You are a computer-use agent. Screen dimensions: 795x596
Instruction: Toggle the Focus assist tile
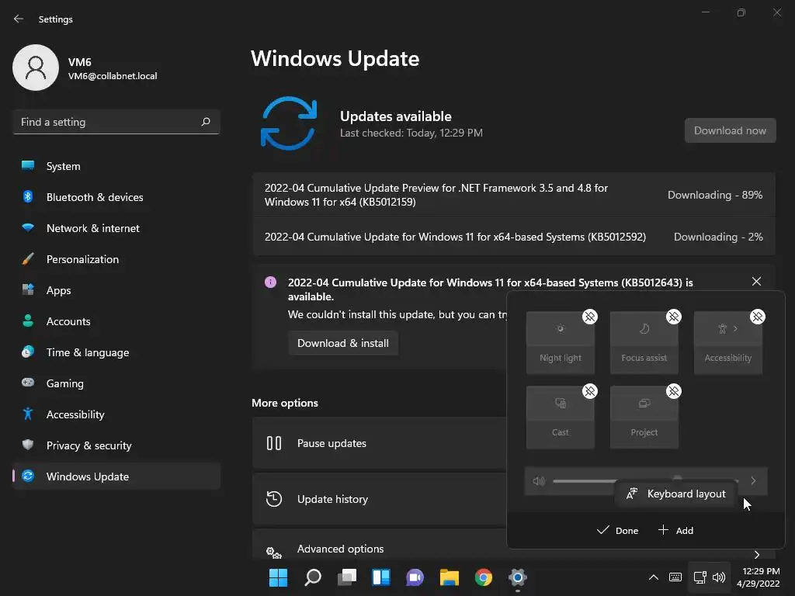(x=644, y=342)
